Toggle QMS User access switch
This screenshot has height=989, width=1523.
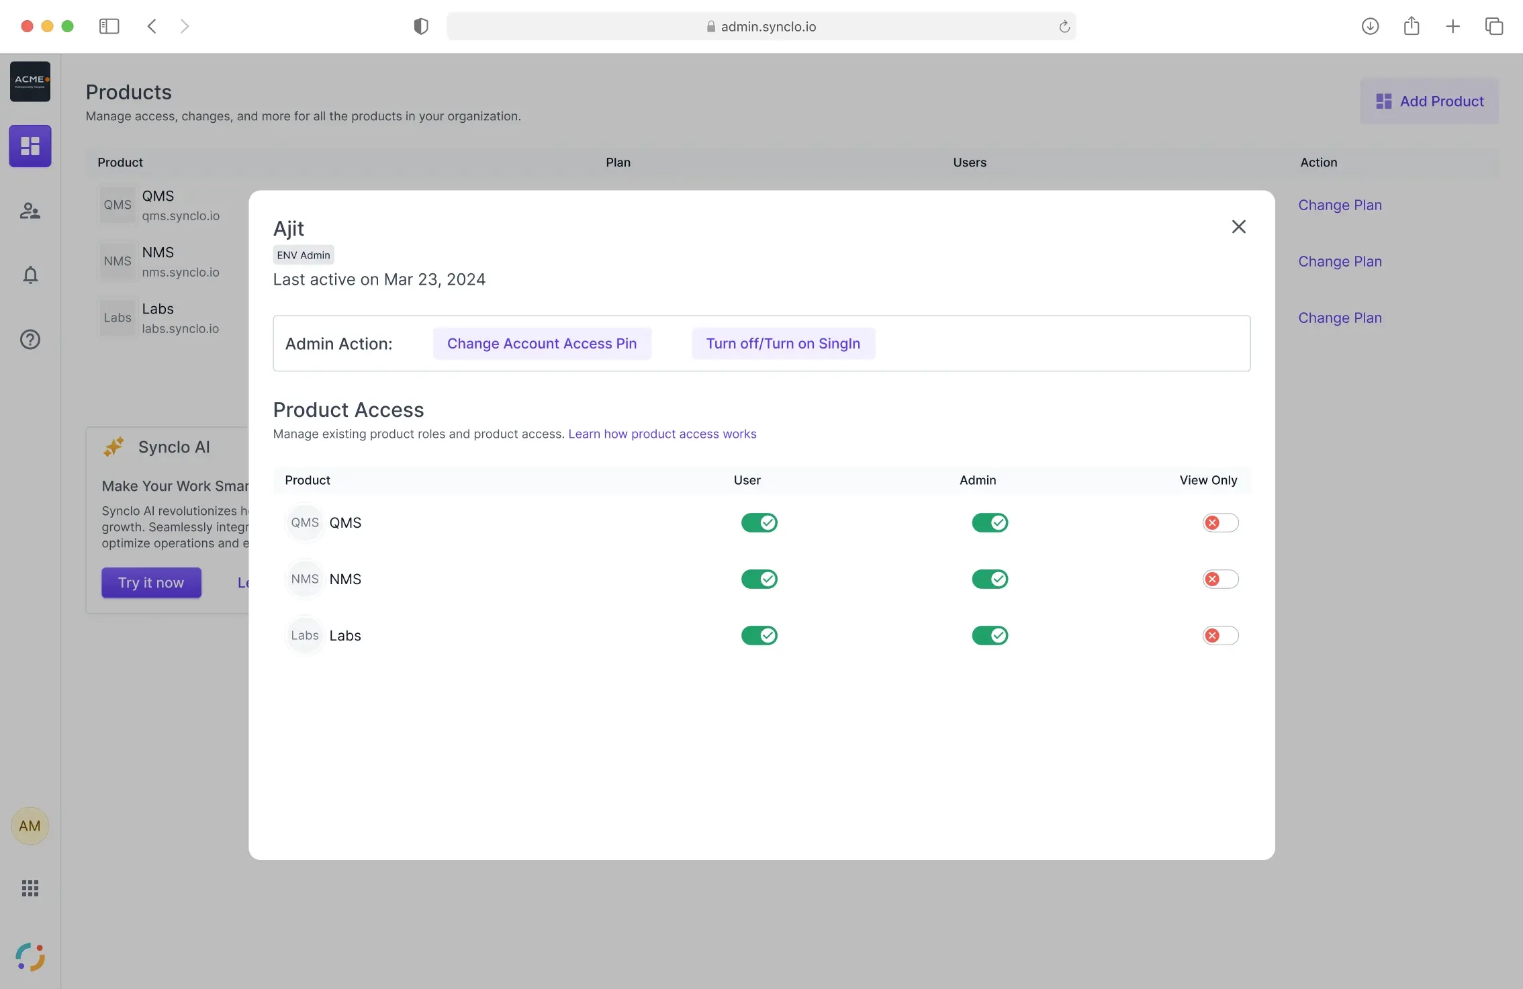coord(759,522)
